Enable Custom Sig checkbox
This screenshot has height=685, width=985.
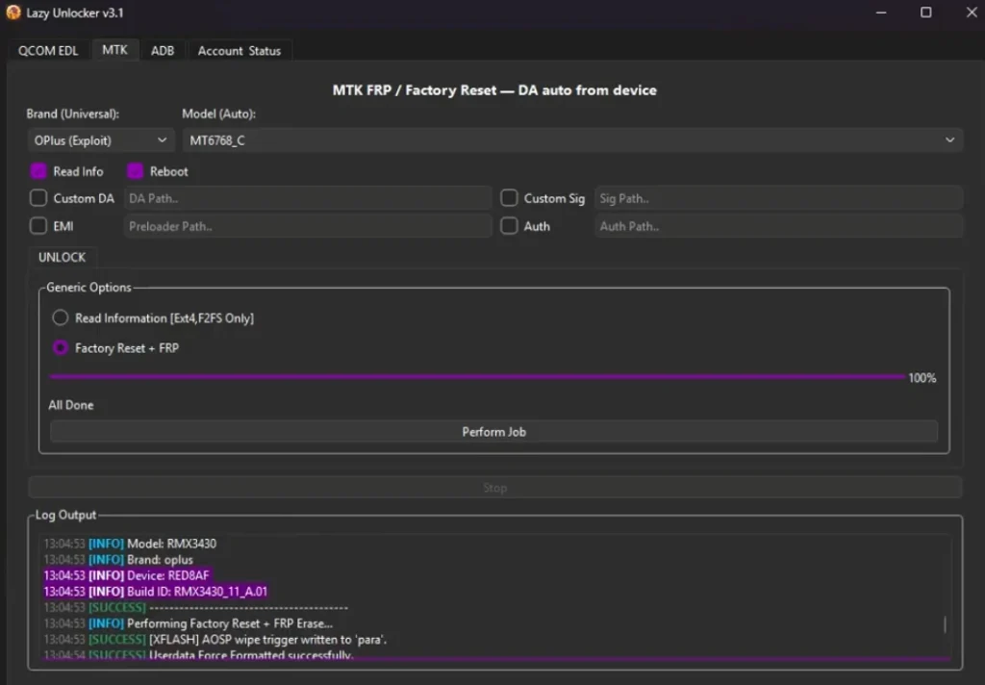(x=509, y=198)
